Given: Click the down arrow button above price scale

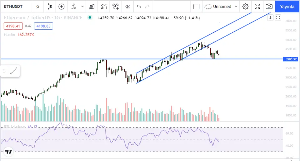Looking at the screenshot, I should click(271, 18).
